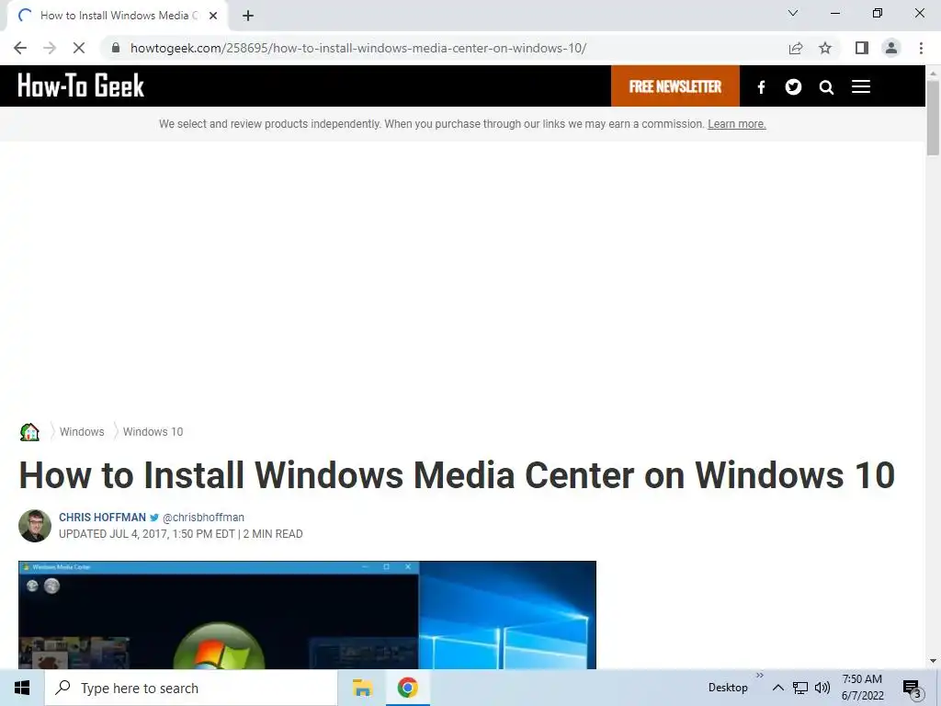Follow the Learn more link
This screenshot has height=706, width=941.
coord(736,124)
